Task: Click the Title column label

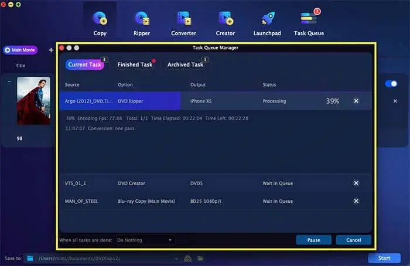Action: (x=20, y=66)
